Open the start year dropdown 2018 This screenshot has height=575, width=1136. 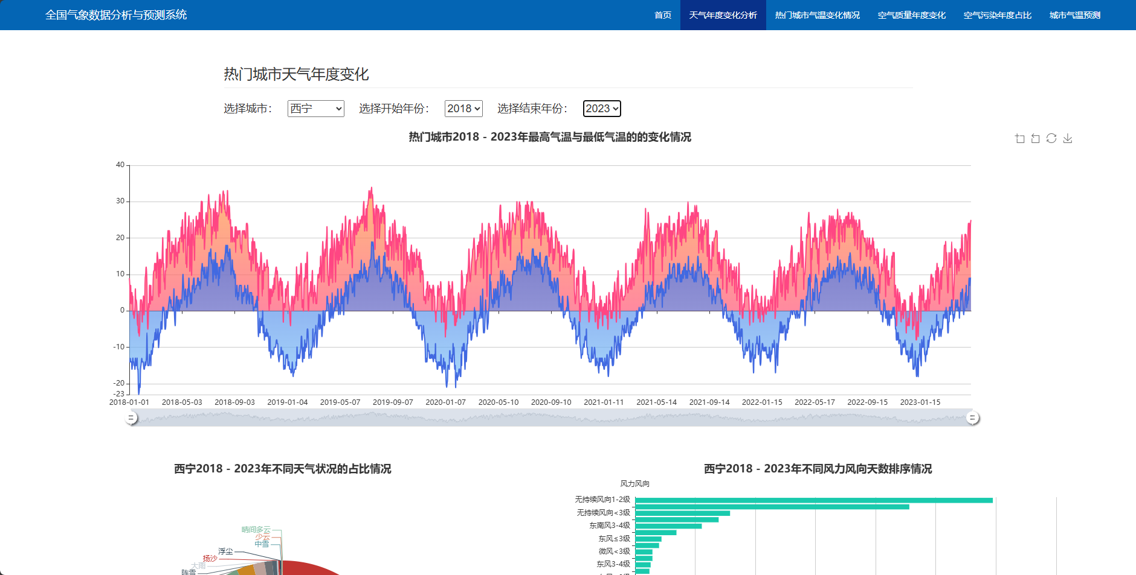[463, 109]
